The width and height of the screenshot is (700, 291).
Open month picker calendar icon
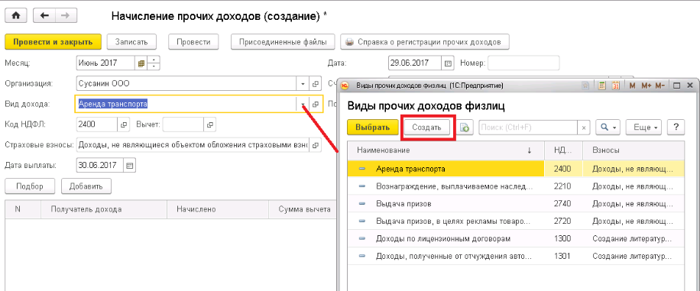pos(141,63)
